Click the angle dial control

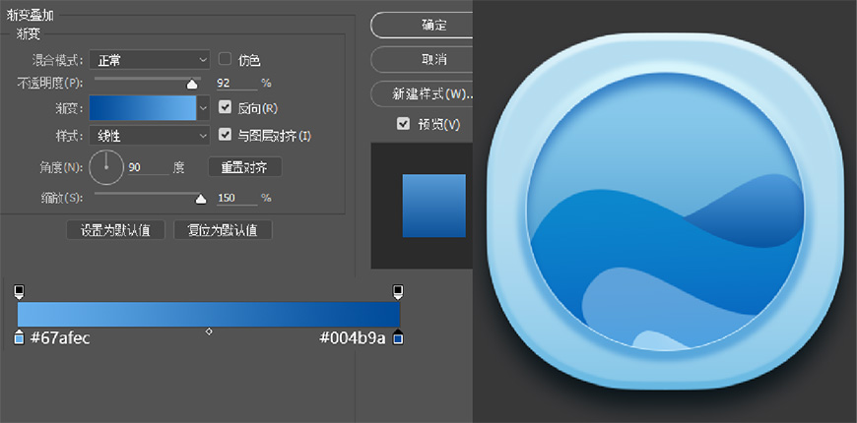106,167
